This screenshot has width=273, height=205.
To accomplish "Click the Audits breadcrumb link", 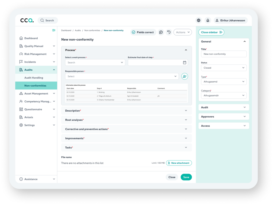I will coord(78,30).
